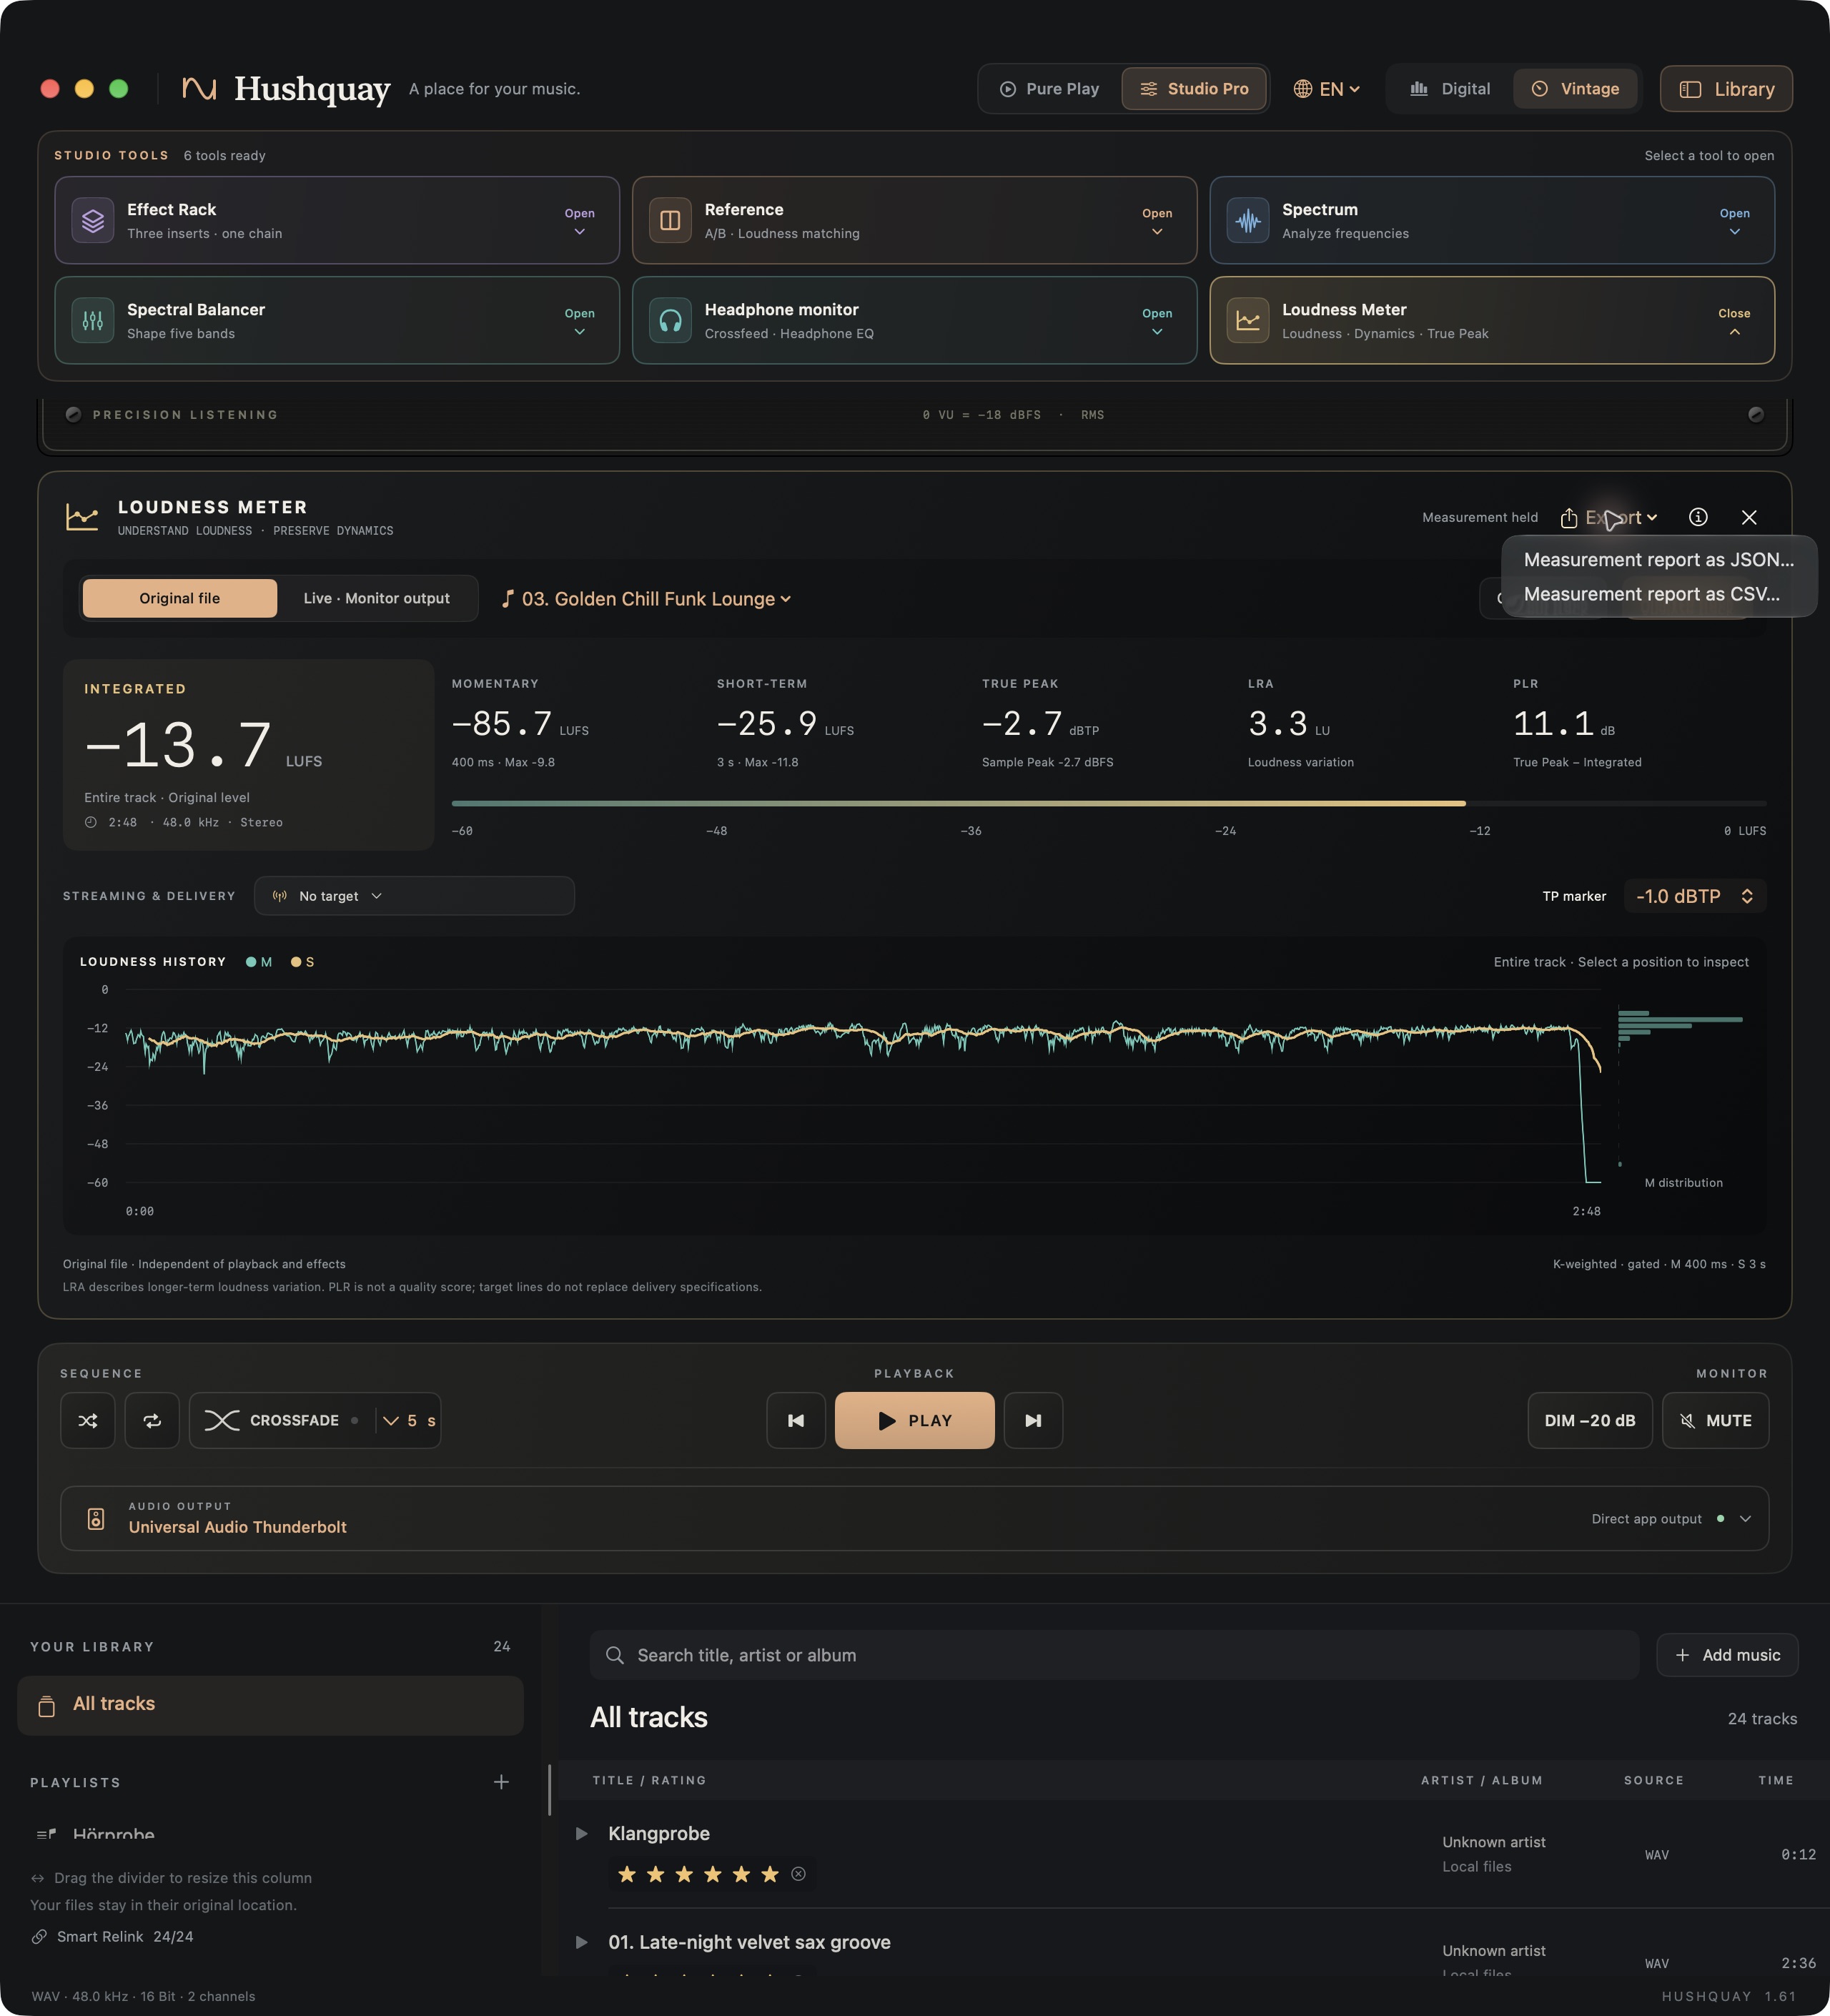Open the EN language dropdown
Screen dimensions: 1830x2016
pos(1327,89)
